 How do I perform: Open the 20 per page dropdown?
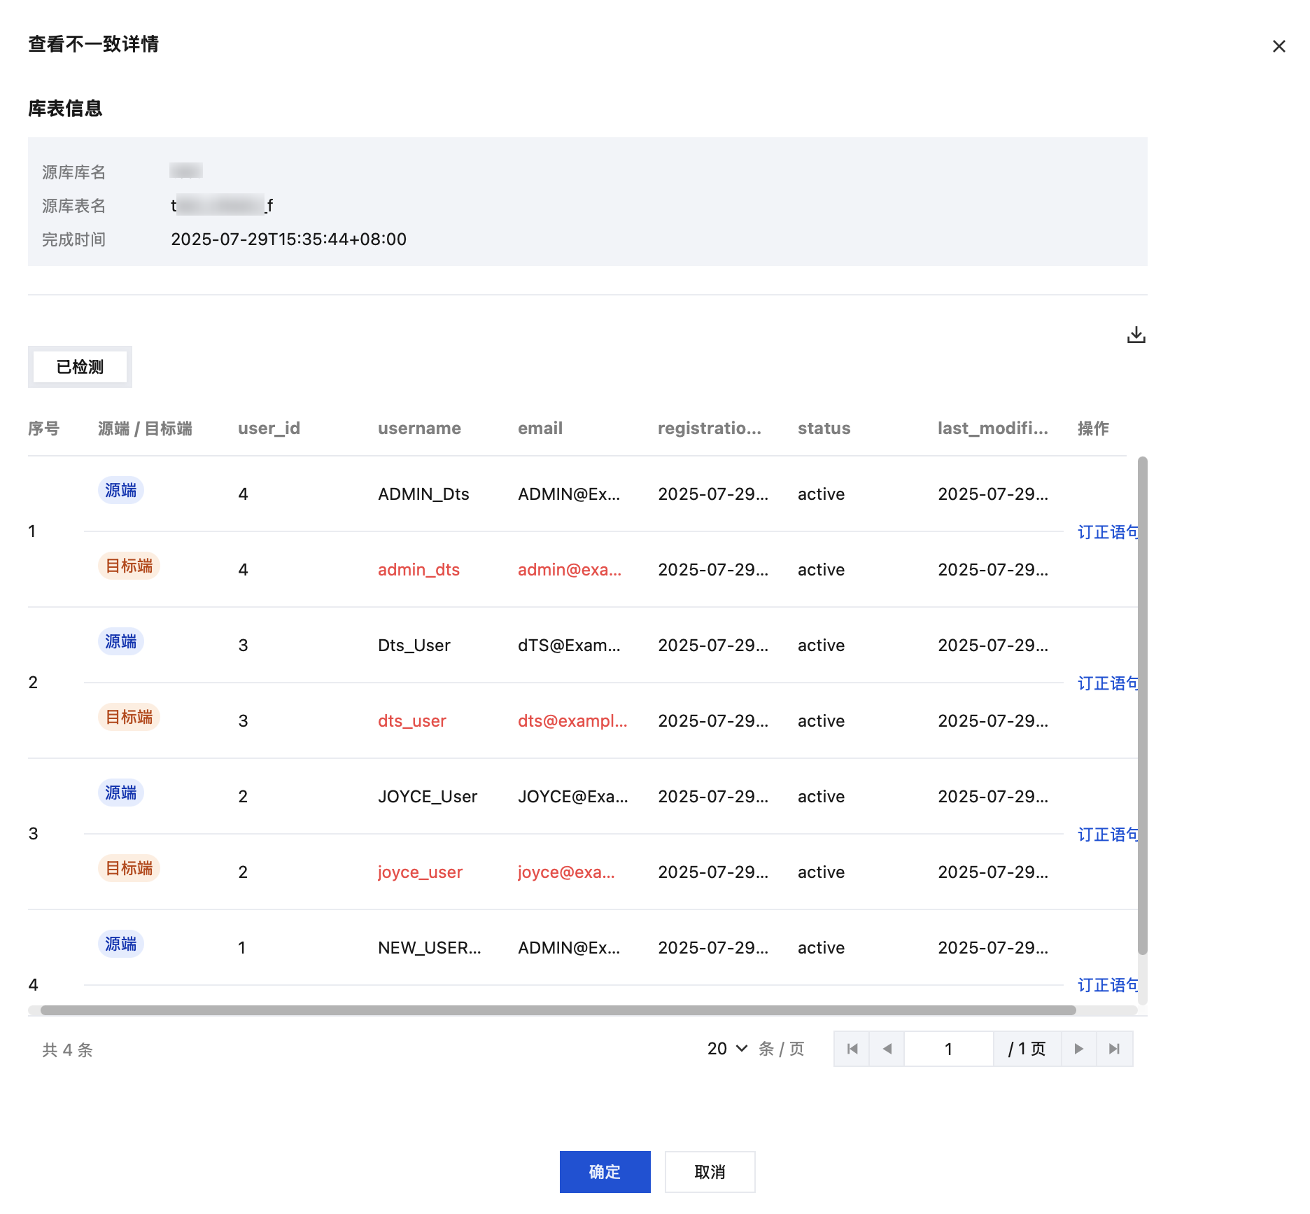coord(728,1049)
